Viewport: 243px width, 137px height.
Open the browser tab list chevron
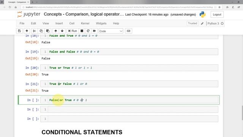(x=37, y=2)
